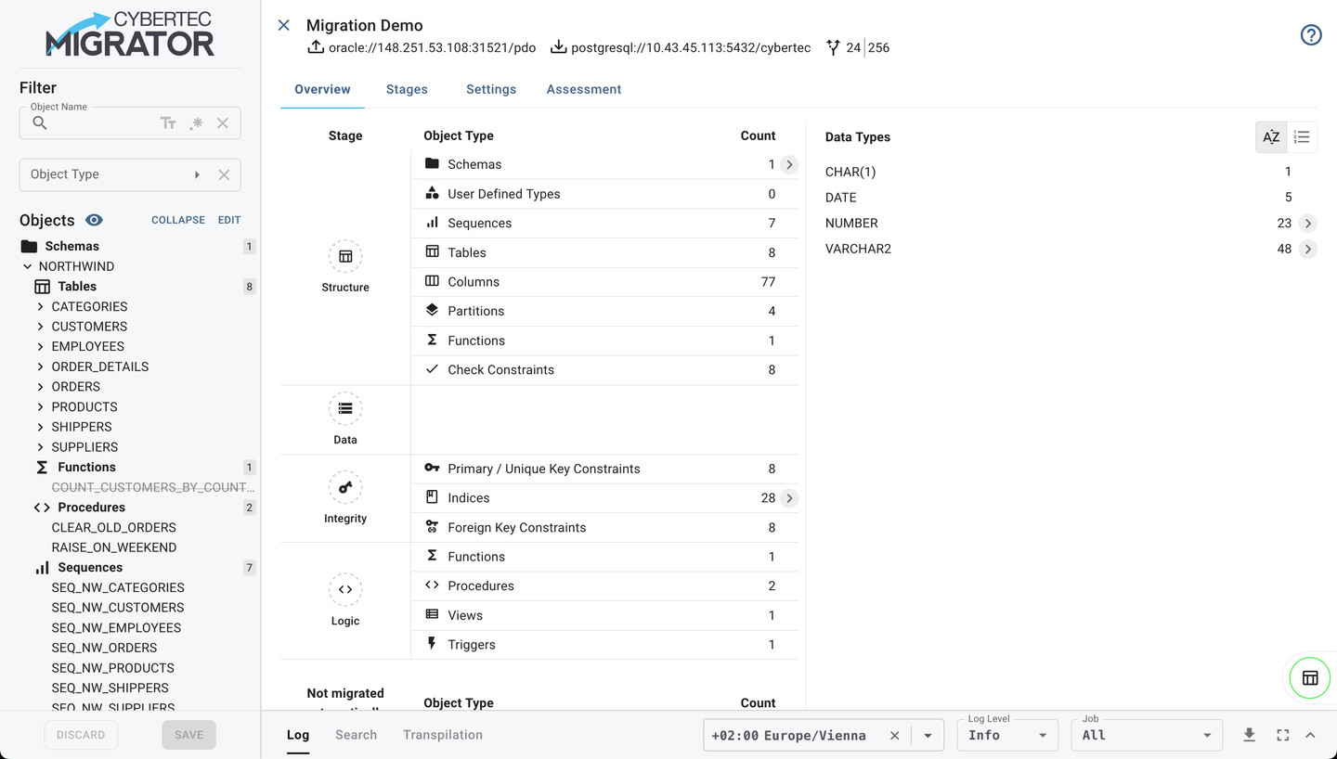
Task: Open the Transpilation tab
Action: [443, 735]
